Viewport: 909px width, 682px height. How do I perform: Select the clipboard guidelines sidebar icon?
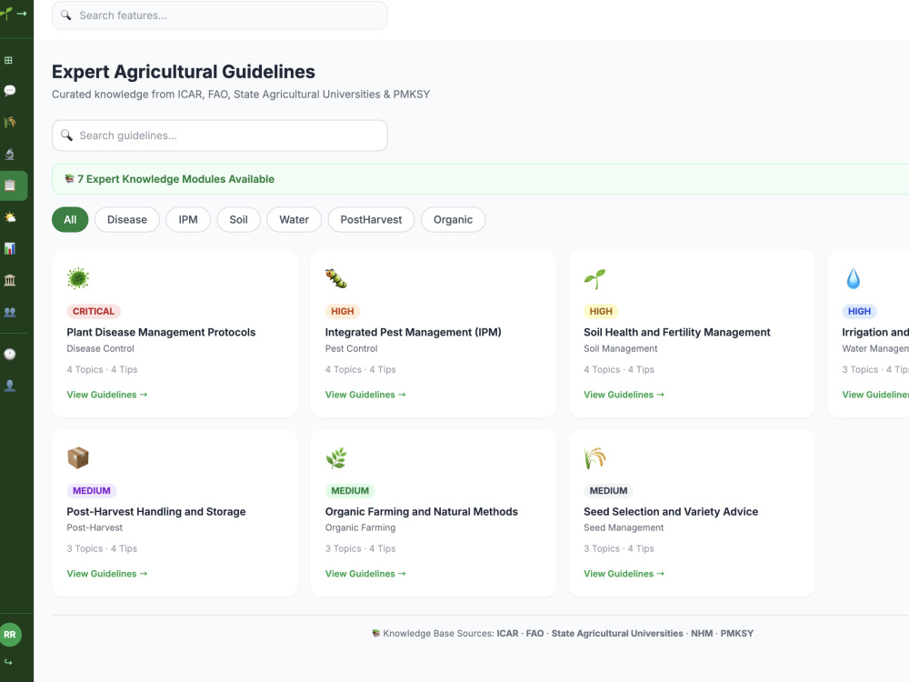10,186
